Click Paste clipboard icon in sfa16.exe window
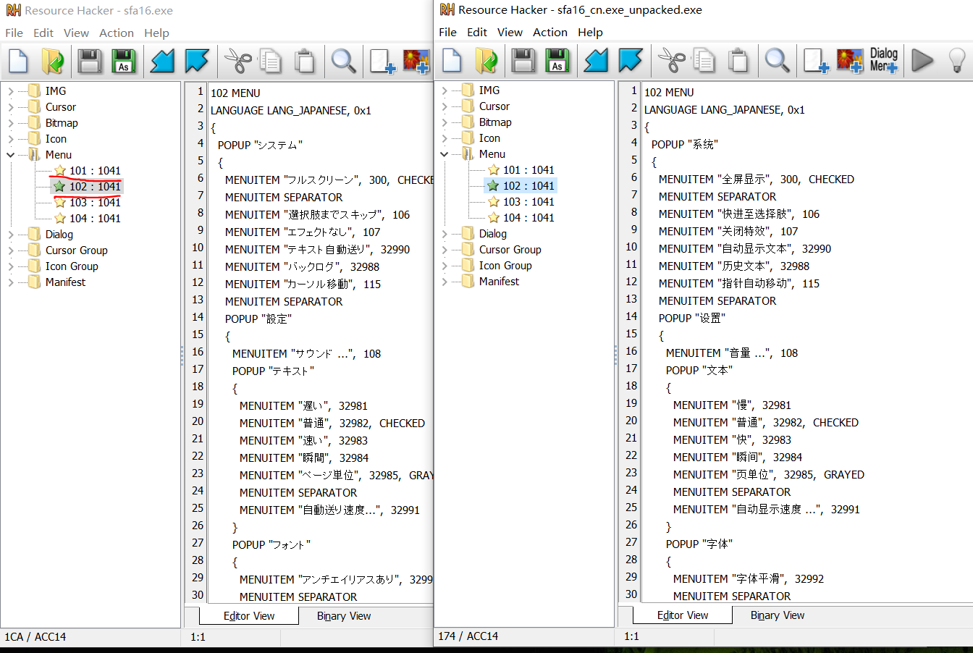The width and height of the screenshot is (973, 653). point(305,62)
